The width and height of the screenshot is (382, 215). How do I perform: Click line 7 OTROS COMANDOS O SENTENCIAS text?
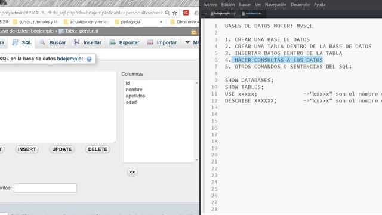(x=288, y=66)
